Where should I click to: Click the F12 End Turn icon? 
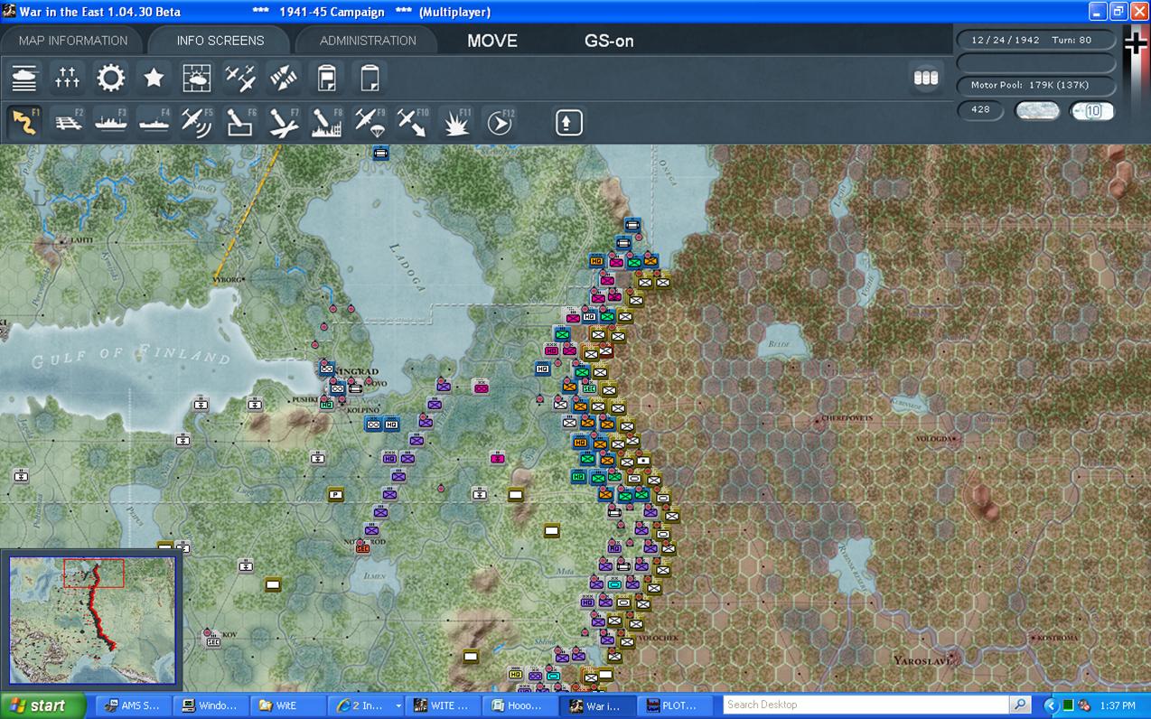[x=499, y=122]
